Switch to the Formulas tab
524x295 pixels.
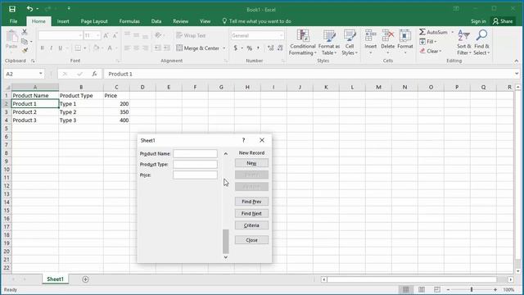[x=129, y=21]
